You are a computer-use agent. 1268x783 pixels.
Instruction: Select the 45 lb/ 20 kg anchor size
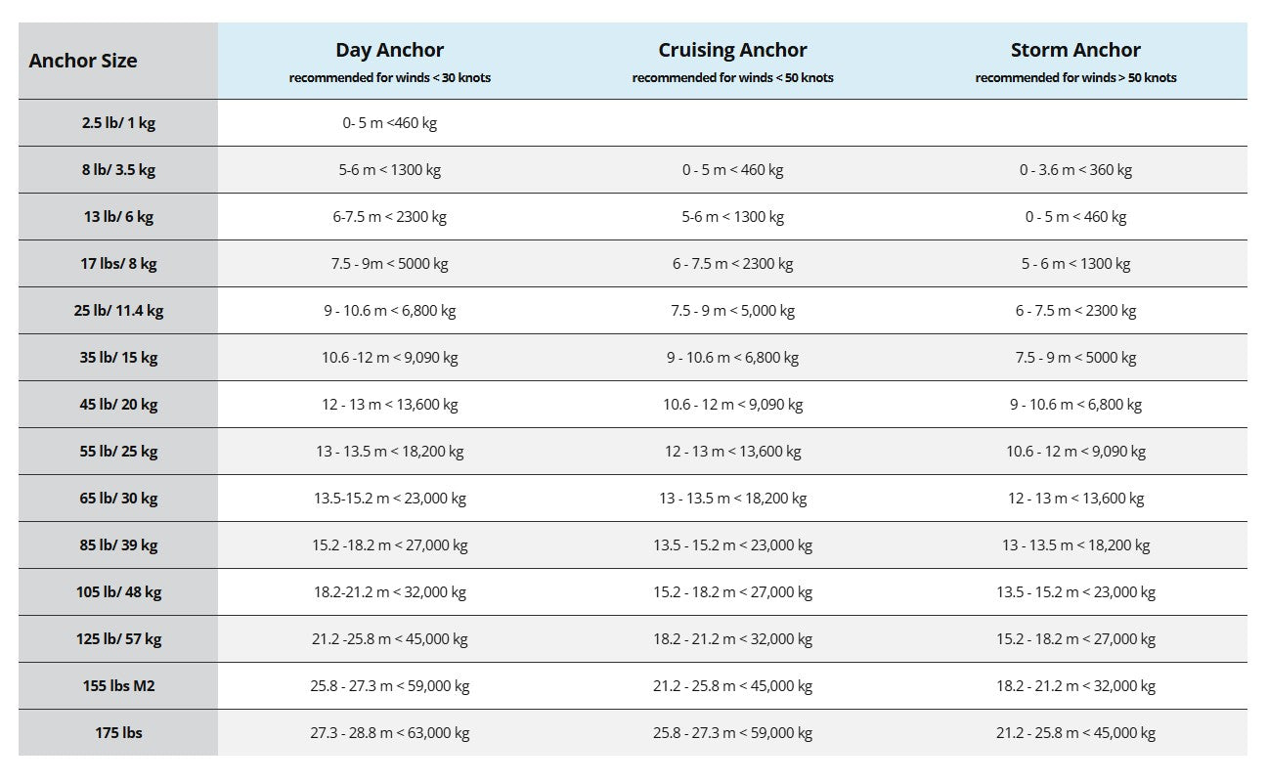pyautogui.click(x=118, y=405)
